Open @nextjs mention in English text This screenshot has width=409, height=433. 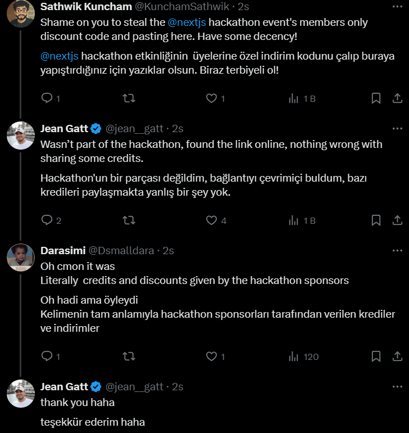pos(187,22)
